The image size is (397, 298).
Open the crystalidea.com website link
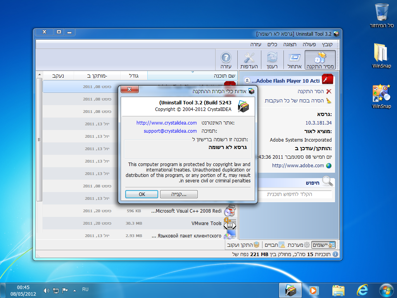(167, 123)
